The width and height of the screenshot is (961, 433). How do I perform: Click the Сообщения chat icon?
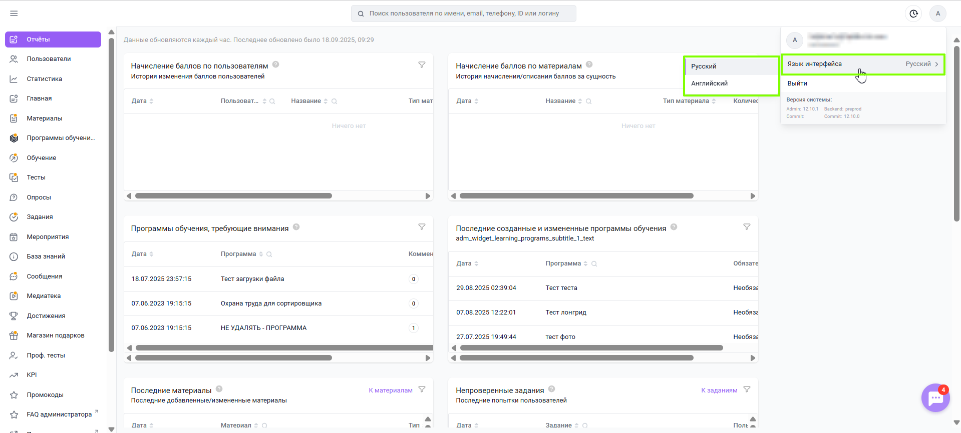(x=14, y=276)
